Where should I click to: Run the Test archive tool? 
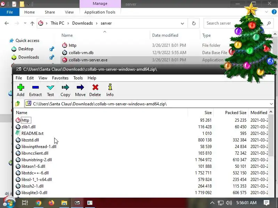coord(50,90)
